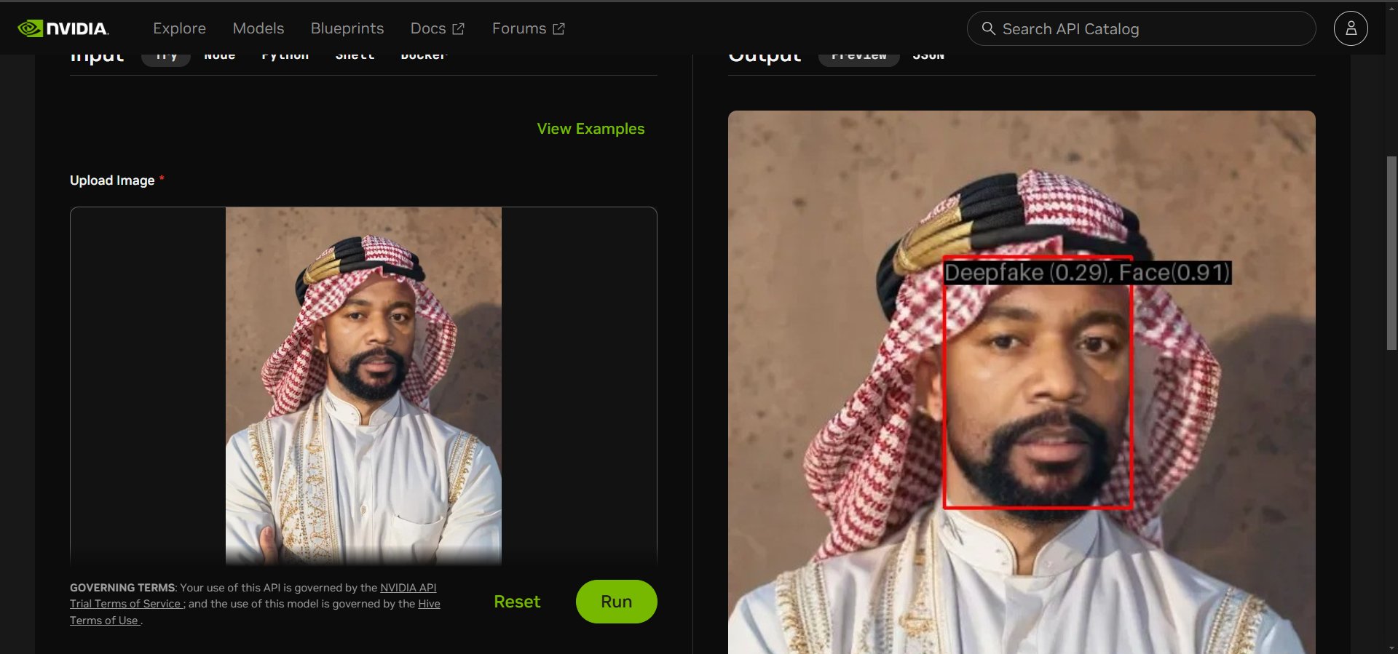Click the uploaded input image thumbnail
Image resolution: width=1398 pixels, height=654 pixels.
coord(363,386)
